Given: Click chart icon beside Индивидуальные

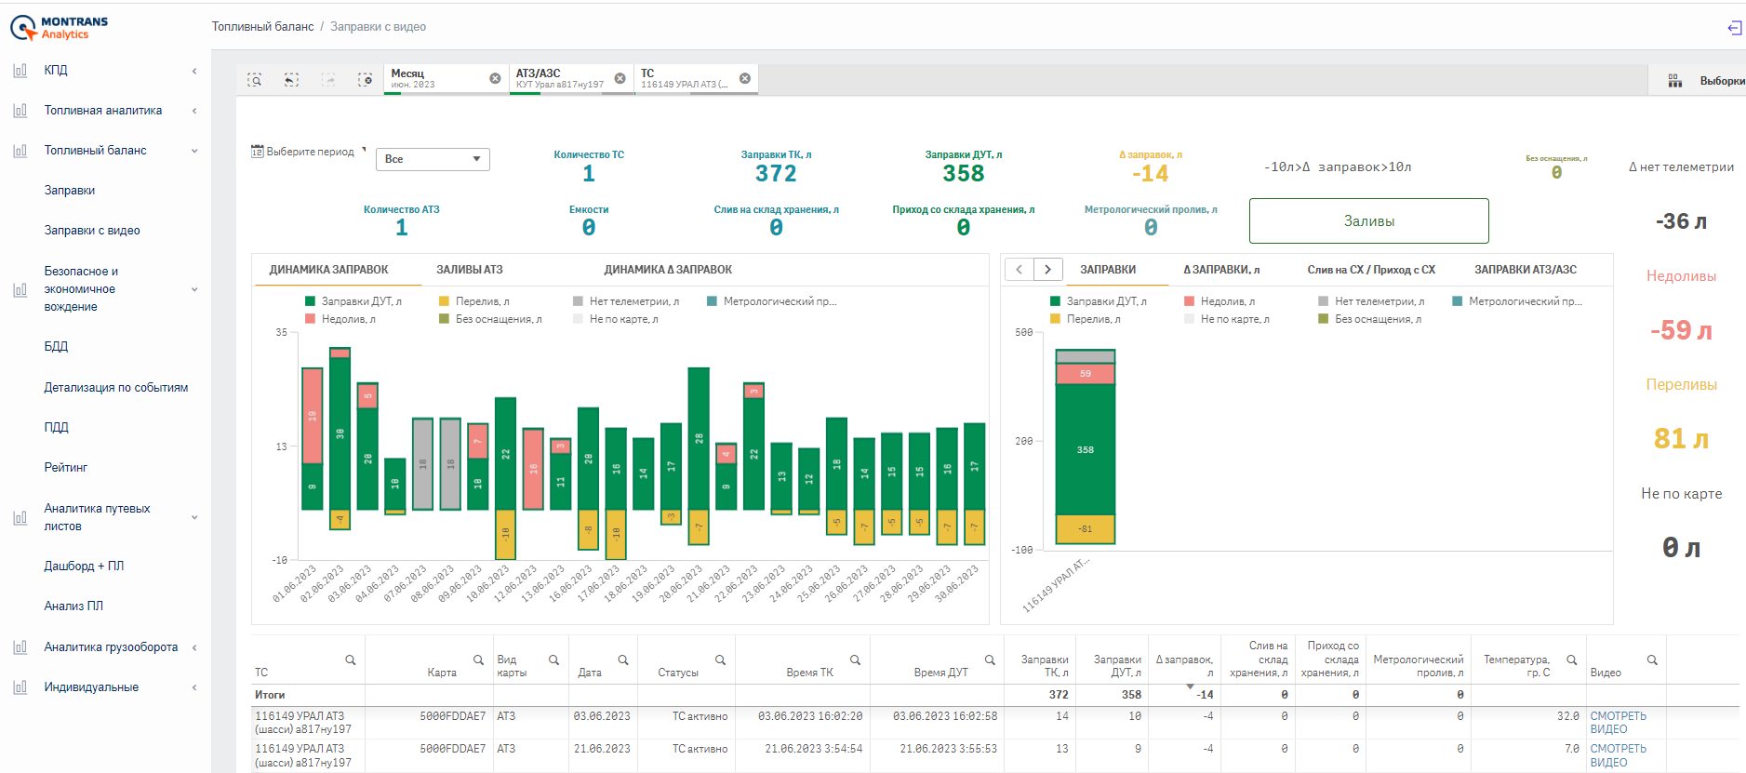Looking at the screenshot, I should (x=20, y=687).
